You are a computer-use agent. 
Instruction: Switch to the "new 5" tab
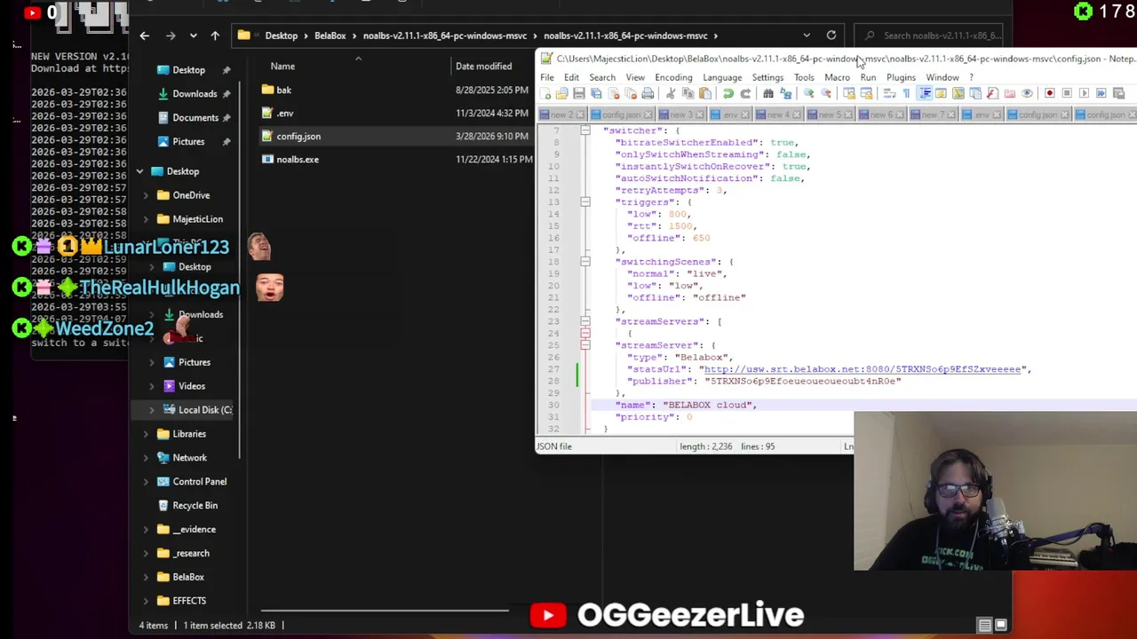click(830, 114)
